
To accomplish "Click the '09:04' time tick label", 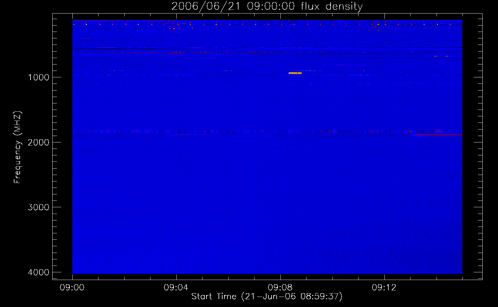I will click(x=176, y=288).
